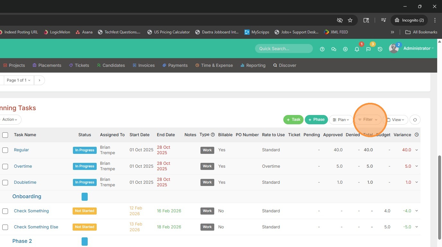Open the recent history clock icon
Viewport: 442px width, 247px height.
point(380,49)
